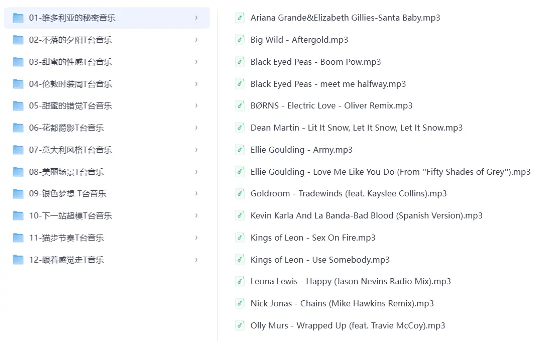Select the folder name 01-维多利亚的秘密音乐

pos(72,18)
